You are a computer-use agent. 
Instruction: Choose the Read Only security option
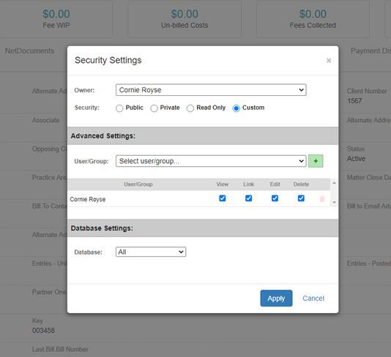[190, 108]
